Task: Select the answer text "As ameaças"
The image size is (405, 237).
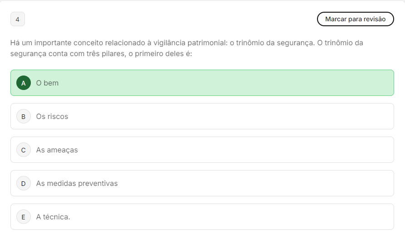Action: [x=57, y=150]
